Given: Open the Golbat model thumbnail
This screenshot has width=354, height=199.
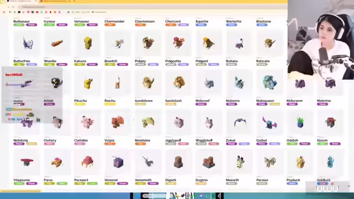Looking at the screenshot, I should coord(269,122).
